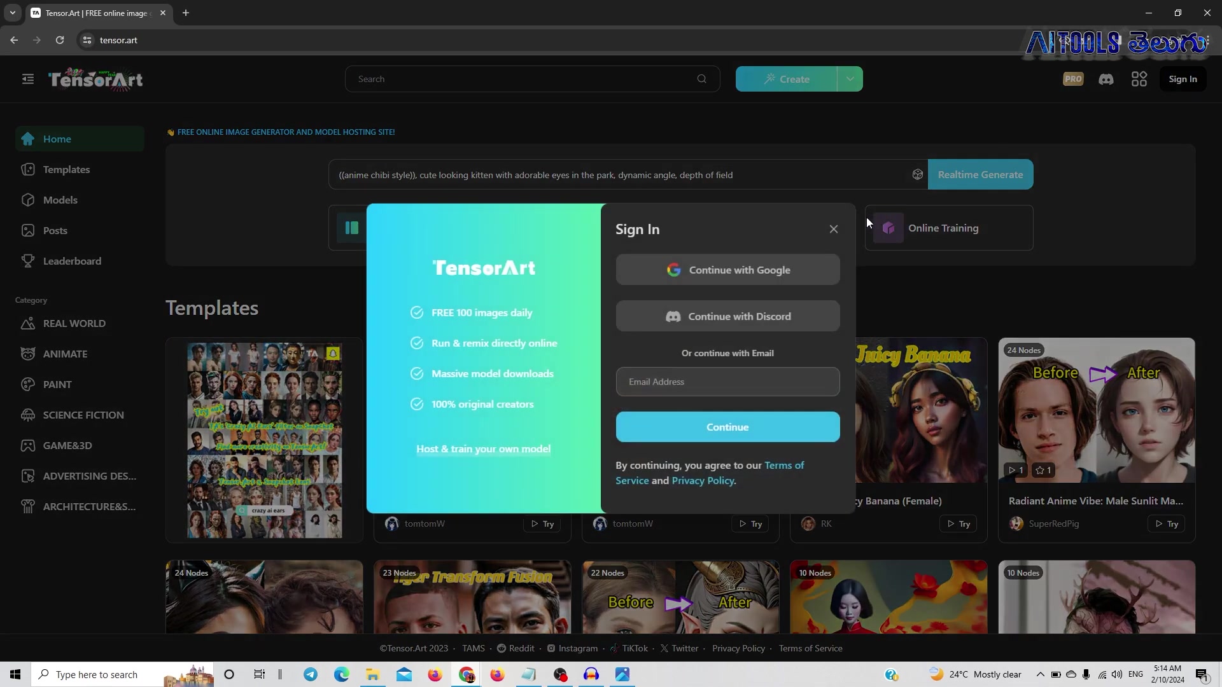Open the PRO badge icon
This screenshot has width=1222, height=687.
coord(1073,79)
